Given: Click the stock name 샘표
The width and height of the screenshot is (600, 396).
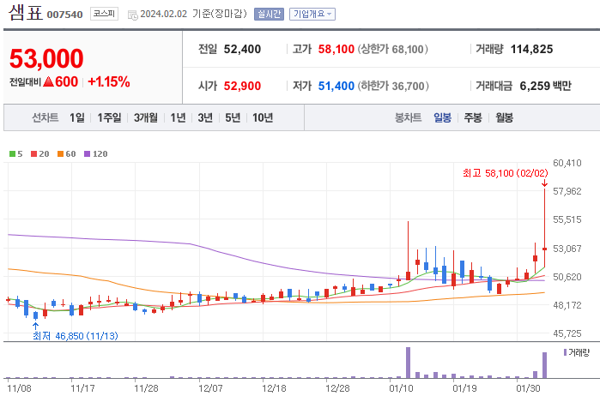Looking at the screenshot, I should click(26, 12).
